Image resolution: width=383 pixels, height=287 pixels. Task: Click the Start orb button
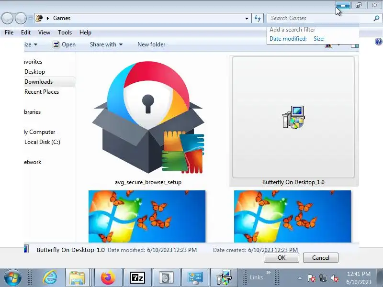[x=12, y=277]
